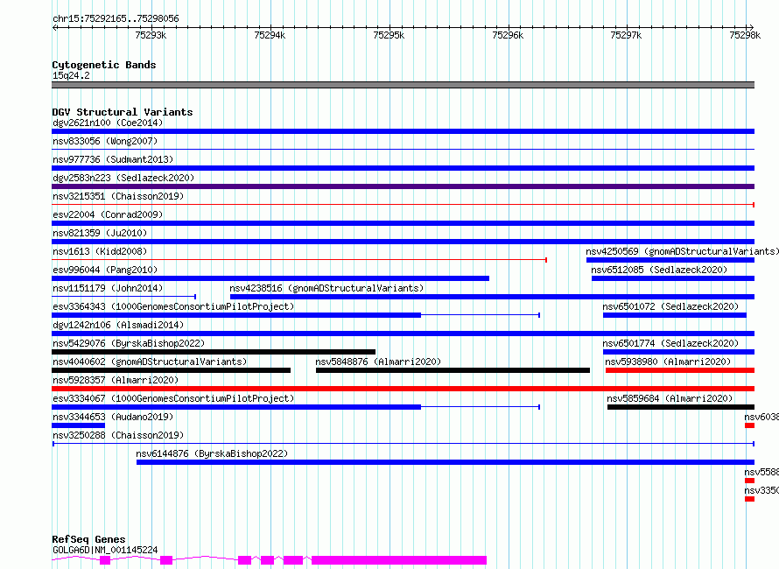Click the blue nsv4250569 variant bar
The width and height of the screenshot is (779, 569).
(x=670, y=260)
